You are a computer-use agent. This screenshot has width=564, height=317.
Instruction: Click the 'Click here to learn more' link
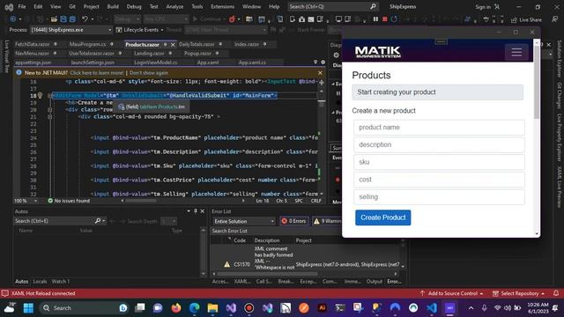click(96, 72)
